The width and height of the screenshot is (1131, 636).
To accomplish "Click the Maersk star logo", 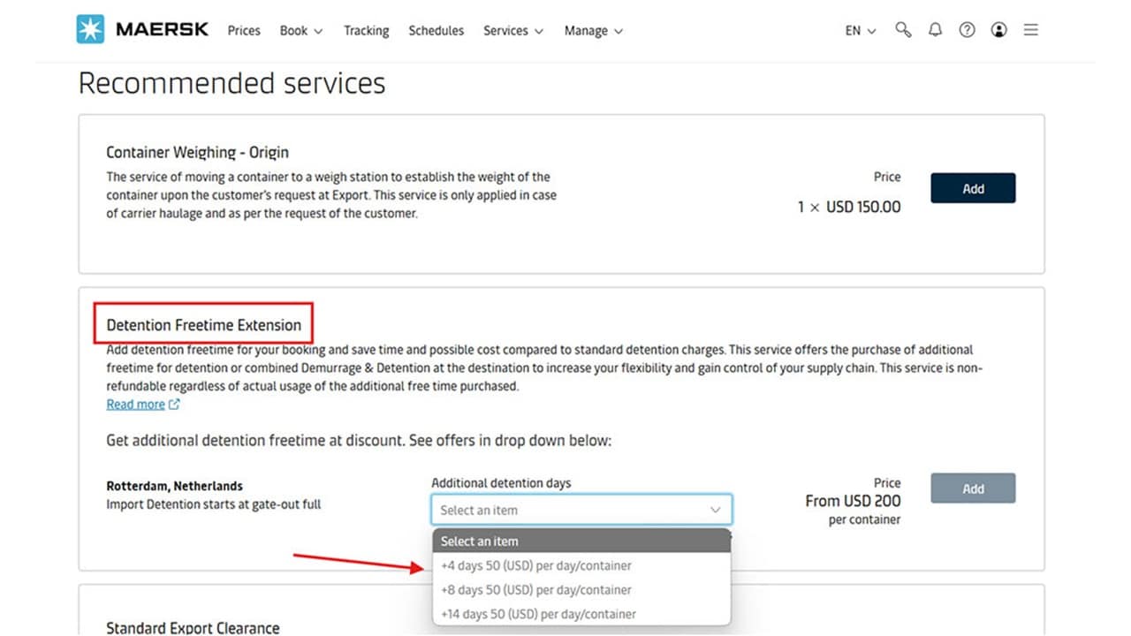I will click(89, 28).
